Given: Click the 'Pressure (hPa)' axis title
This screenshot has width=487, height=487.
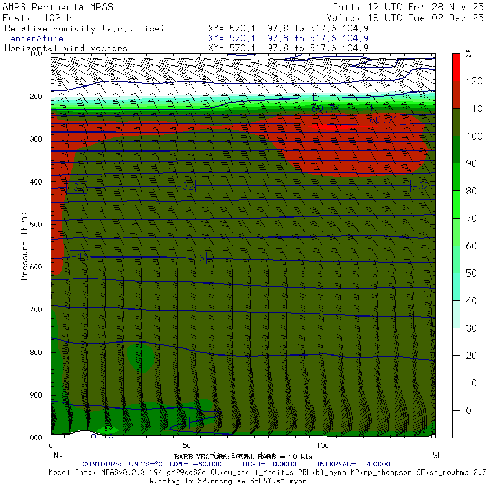Looking at the screenshot, I should 24,246.
